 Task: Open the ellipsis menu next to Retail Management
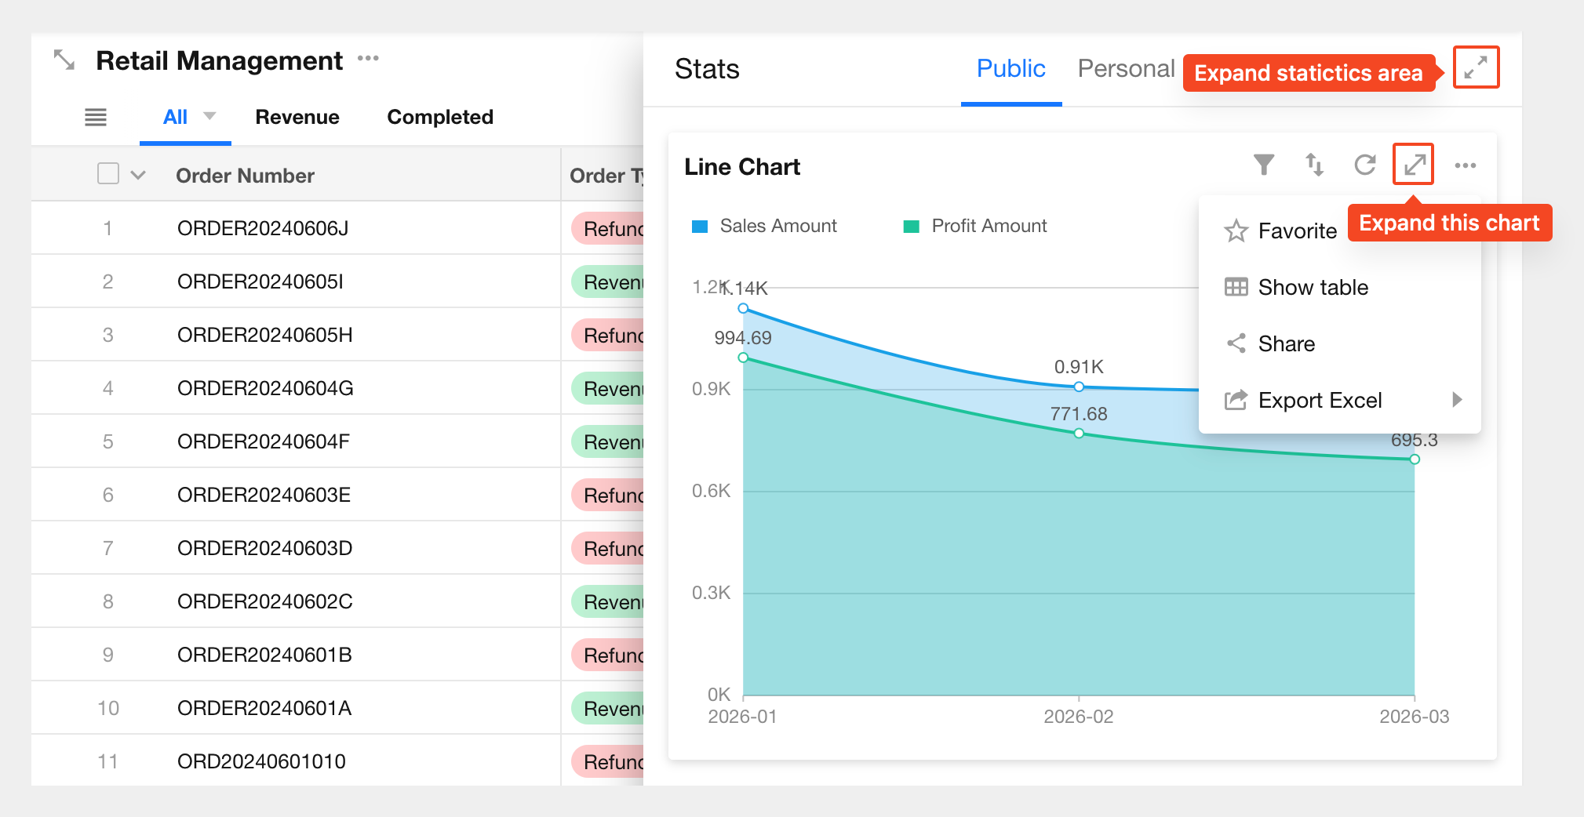tap(368, 59)
